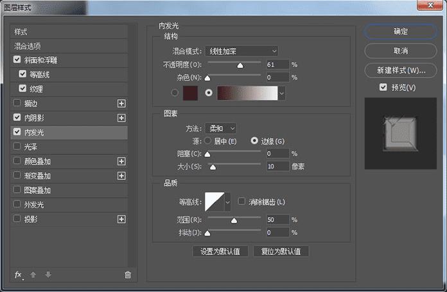Toggle the 消除锯齿 checkbox
The width and height of the screenshot is (447, 292).
[241, 202]
